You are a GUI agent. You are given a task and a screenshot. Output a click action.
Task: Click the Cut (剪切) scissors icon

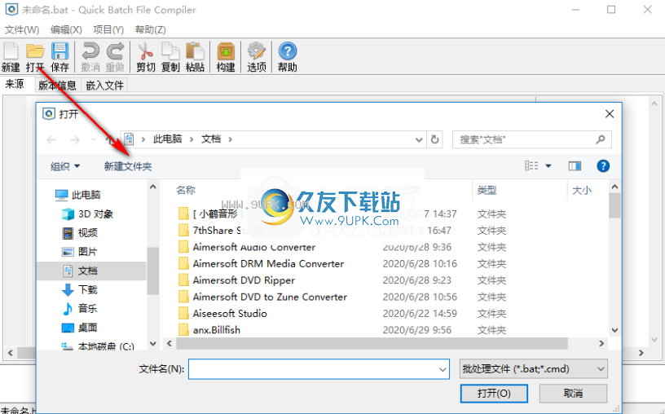click(x=145, y=57)
